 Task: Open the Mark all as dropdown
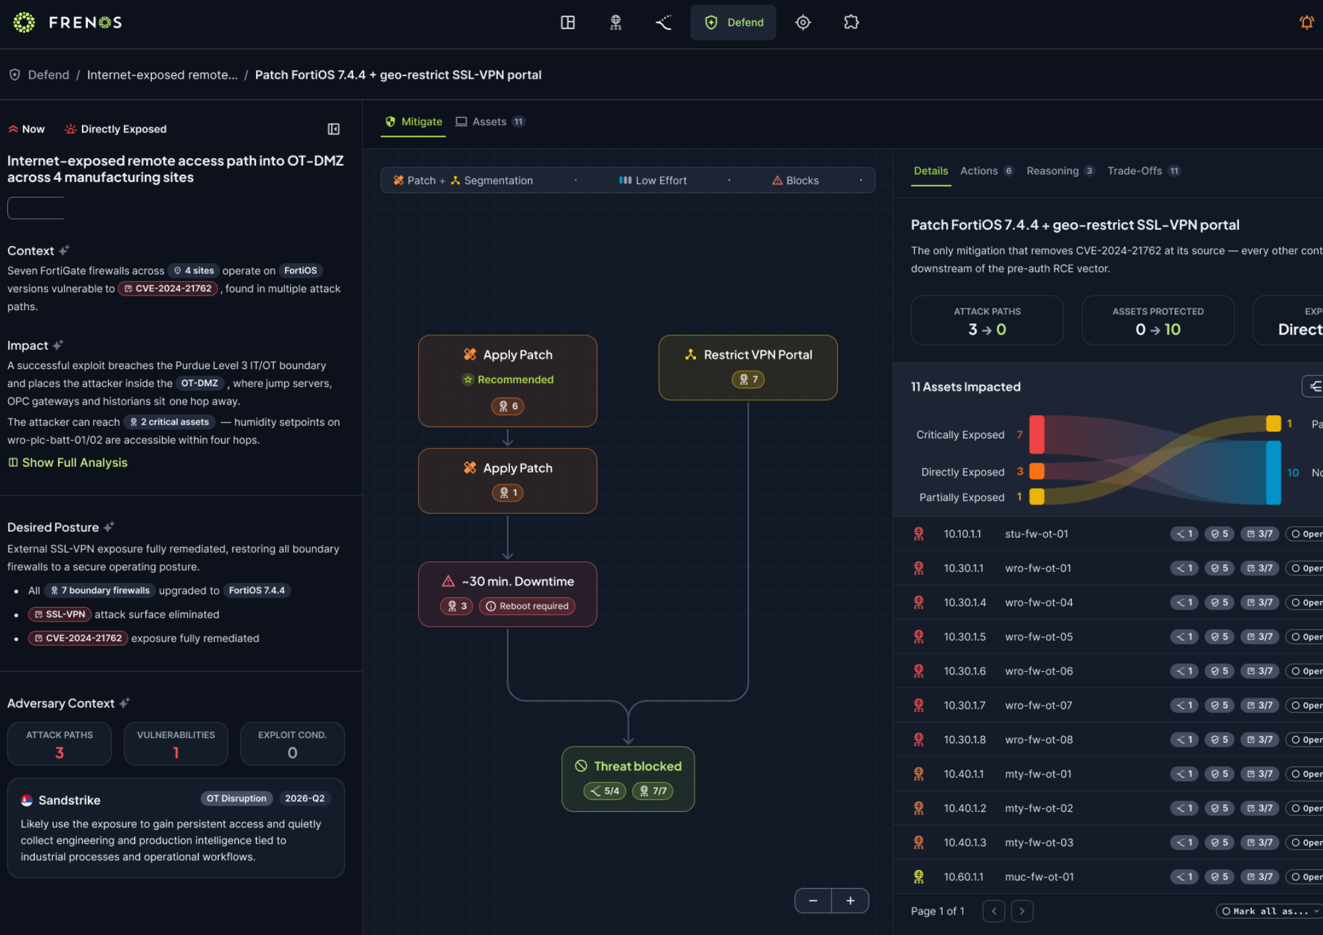click(1269, 911)
